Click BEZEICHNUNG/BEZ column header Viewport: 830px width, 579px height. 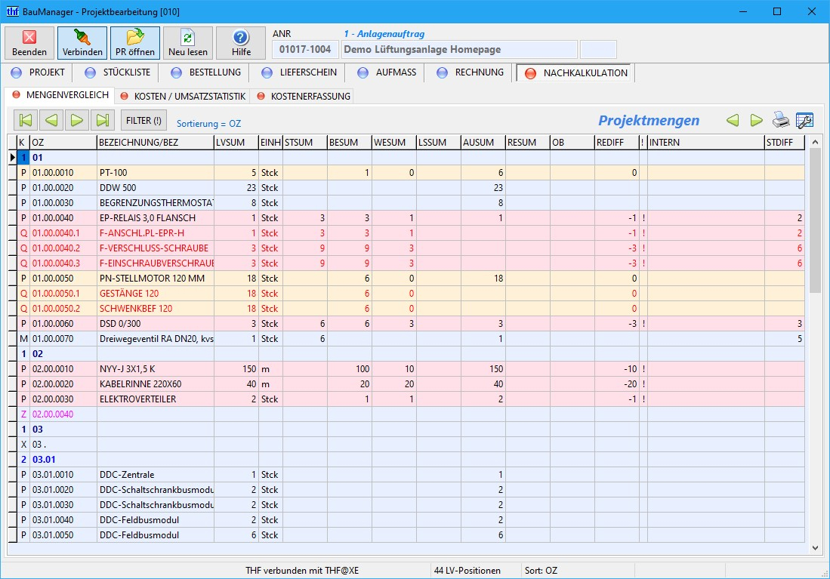tap(155, 143)
